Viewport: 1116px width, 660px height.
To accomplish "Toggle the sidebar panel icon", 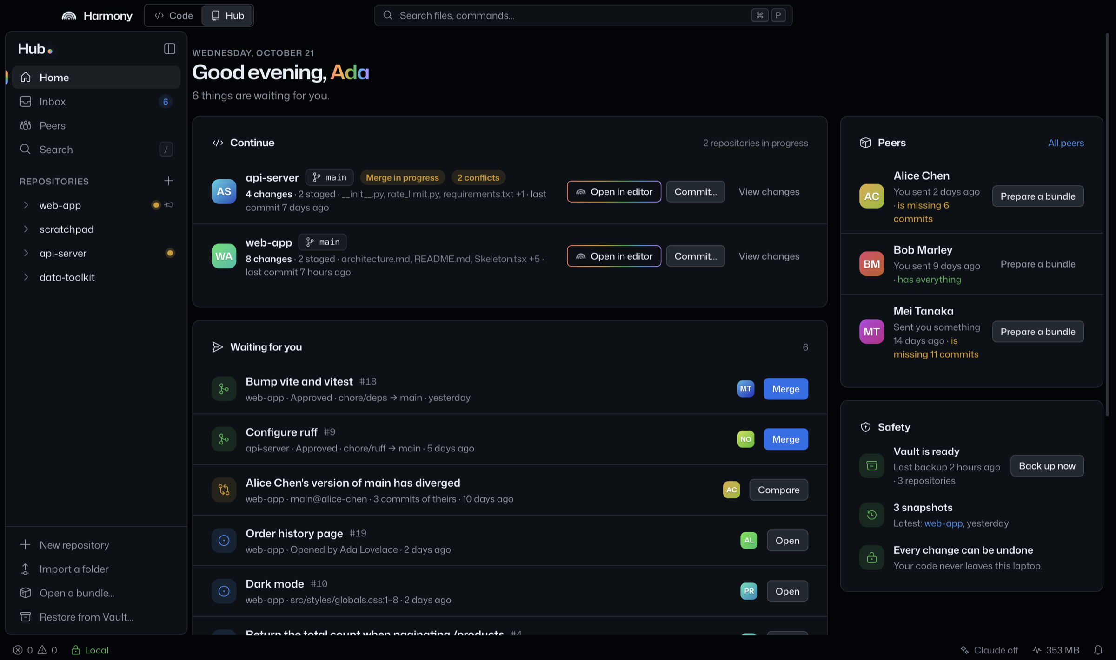I will point(169,49).
